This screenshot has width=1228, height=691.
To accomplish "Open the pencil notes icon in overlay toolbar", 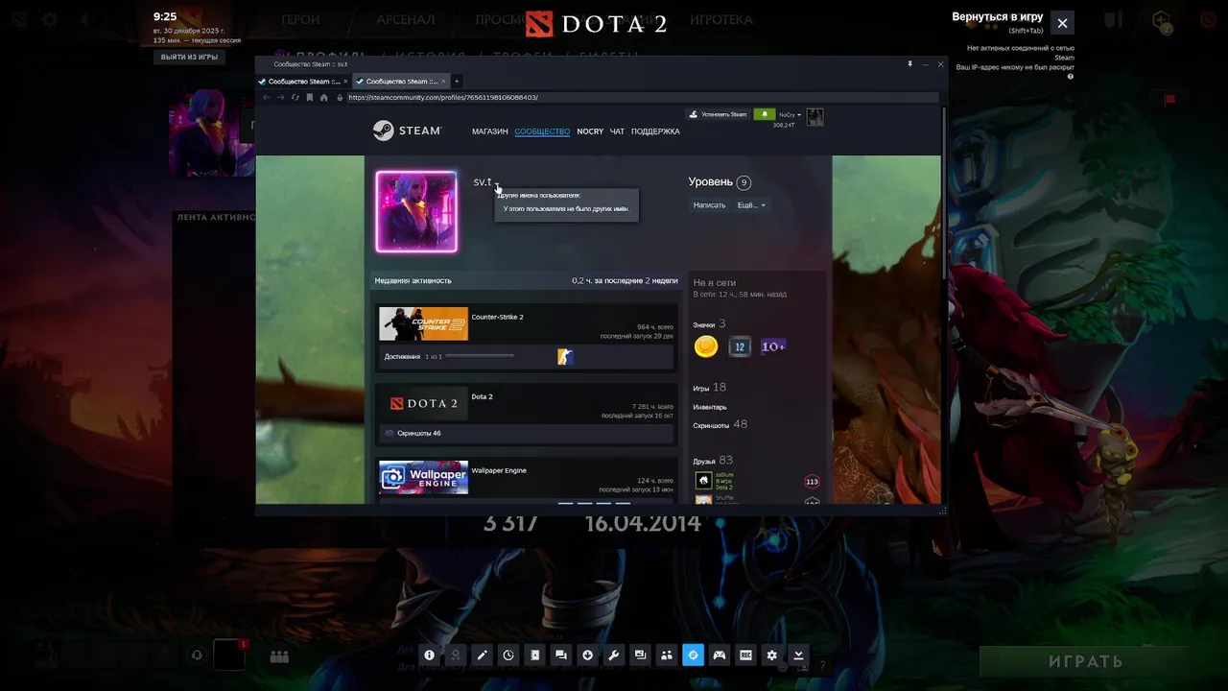I will pos(482,655).
